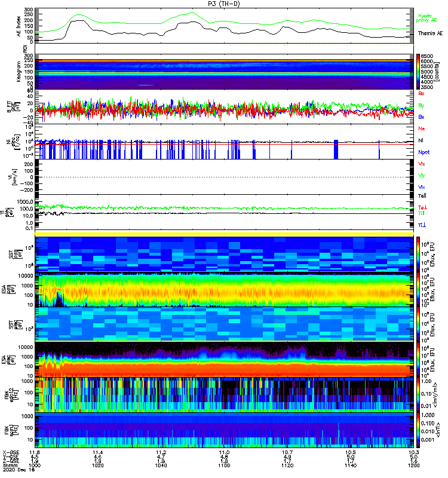Click the green By legend label
This screenshot has width=448, height=478.
[422, 105]
